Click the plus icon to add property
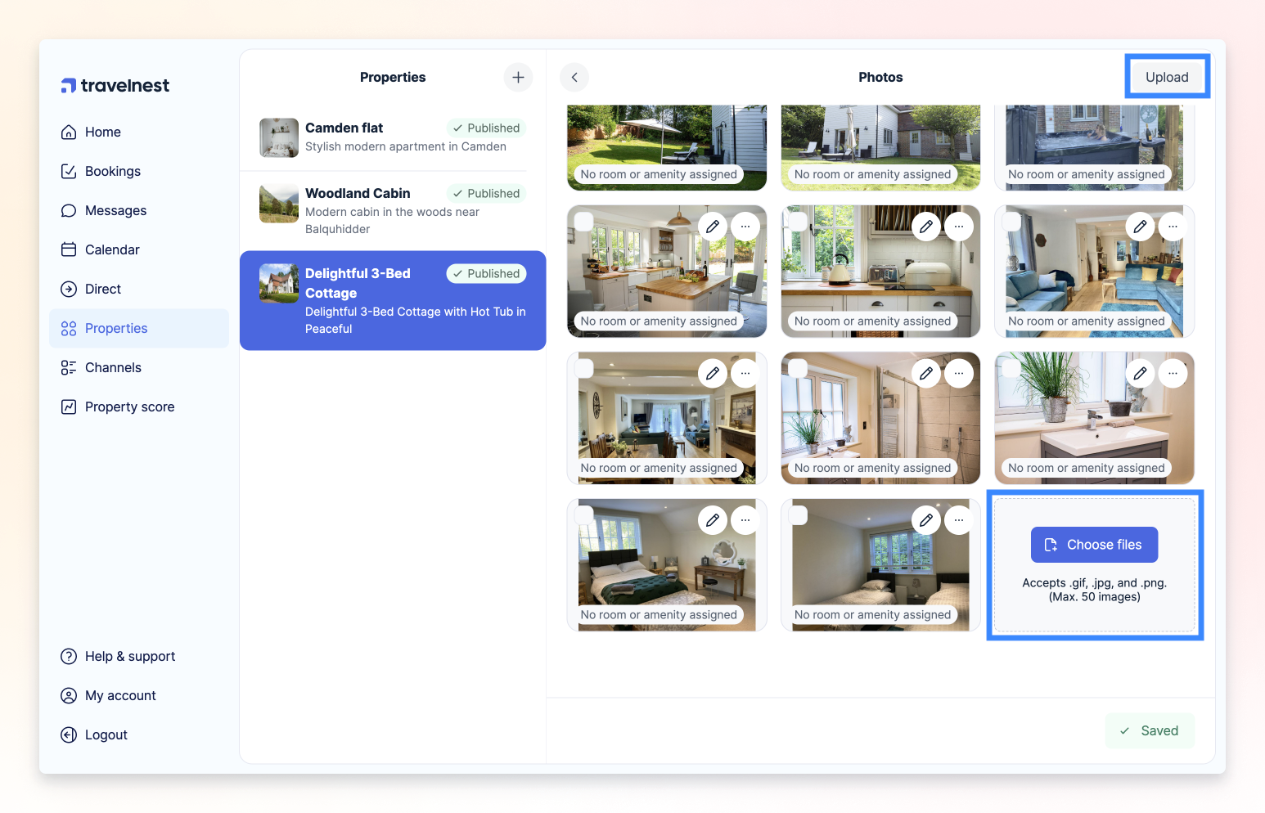This screenshot has width=1265, height=813. [518, 78]
